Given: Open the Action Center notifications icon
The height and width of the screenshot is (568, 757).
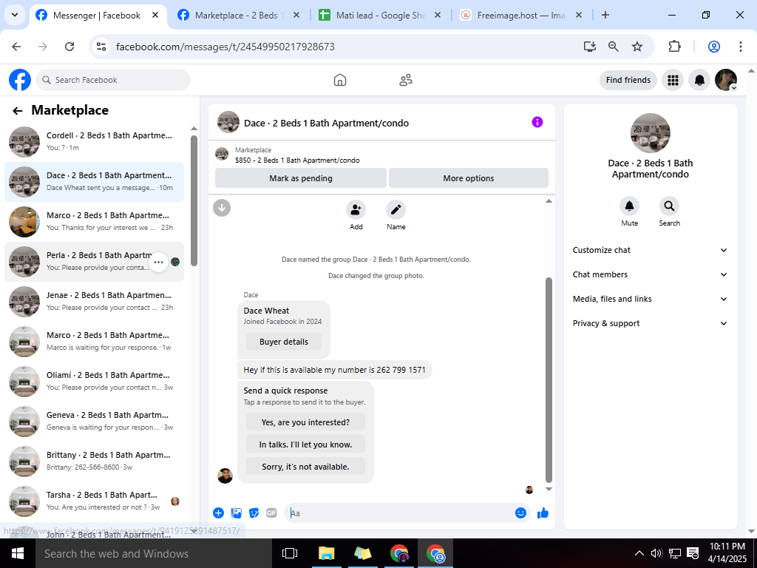Looking at the screenshot, I should [693, 553].
